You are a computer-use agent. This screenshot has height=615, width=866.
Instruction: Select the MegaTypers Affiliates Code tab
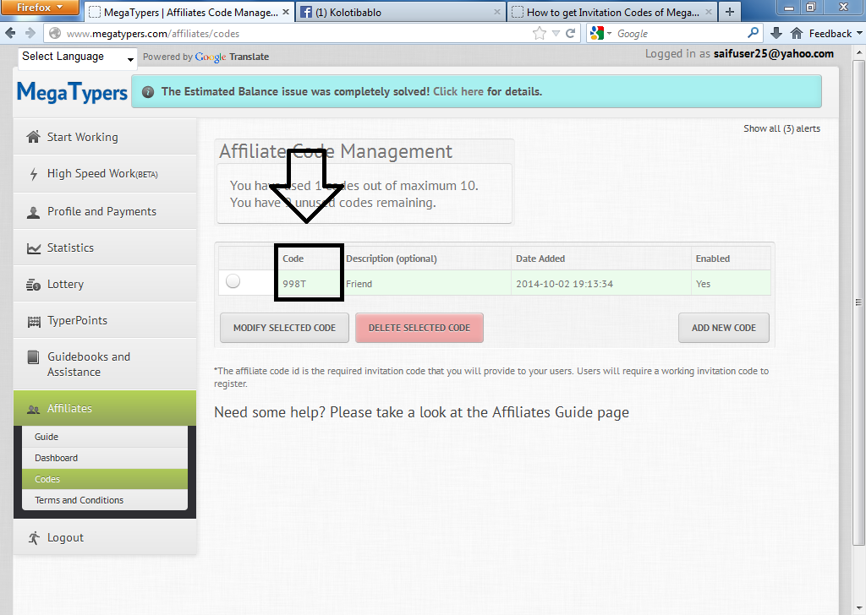pyautogui.click(x=190, y=12)
